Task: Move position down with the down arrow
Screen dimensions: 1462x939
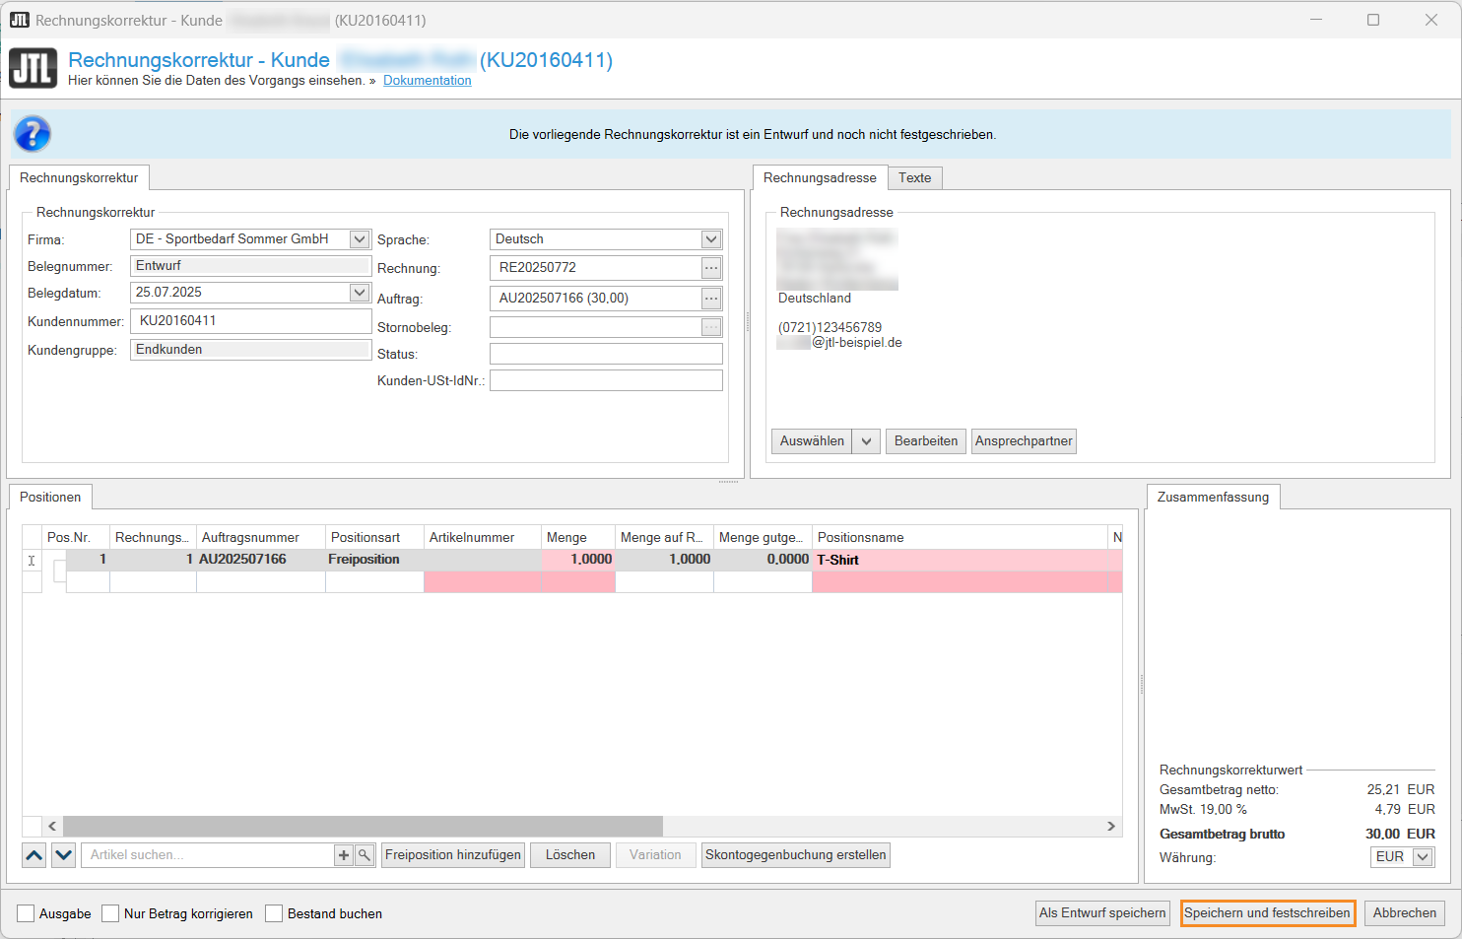Action: (64, 855)
